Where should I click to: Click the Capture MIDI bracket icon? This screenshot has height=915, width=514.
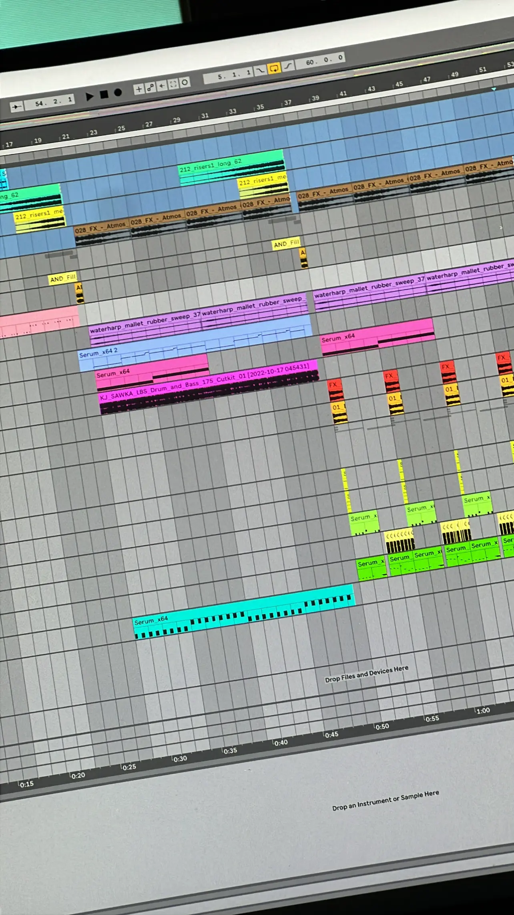point(173,84)
